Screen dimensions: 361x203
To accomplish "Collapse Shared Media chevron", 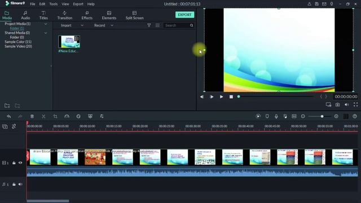I will click(46, 33).
